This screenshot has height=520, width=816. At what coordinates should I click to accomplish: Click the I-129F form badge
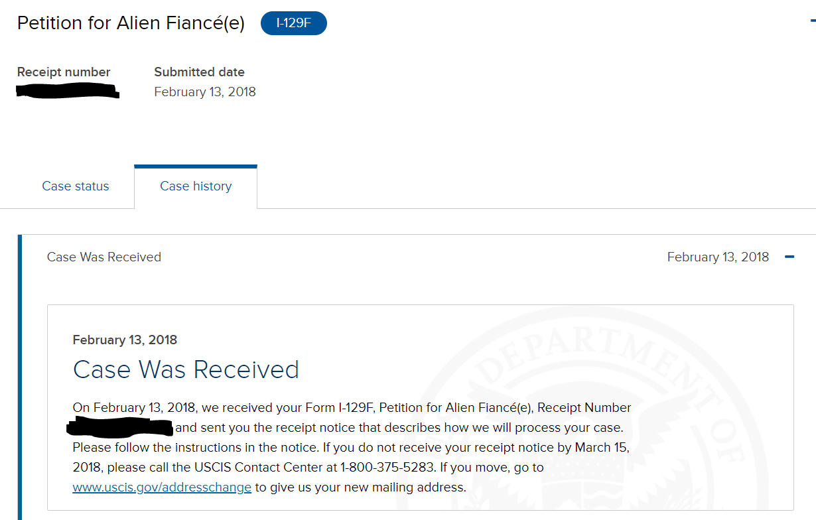click(294, 23)
